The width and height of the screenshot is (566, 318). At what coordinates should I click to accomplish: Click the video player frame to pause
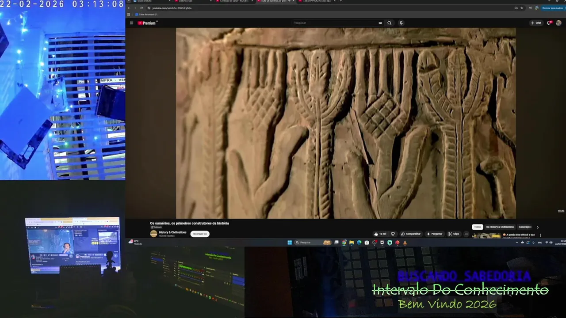pyautogui.click(x=345, y=123)
